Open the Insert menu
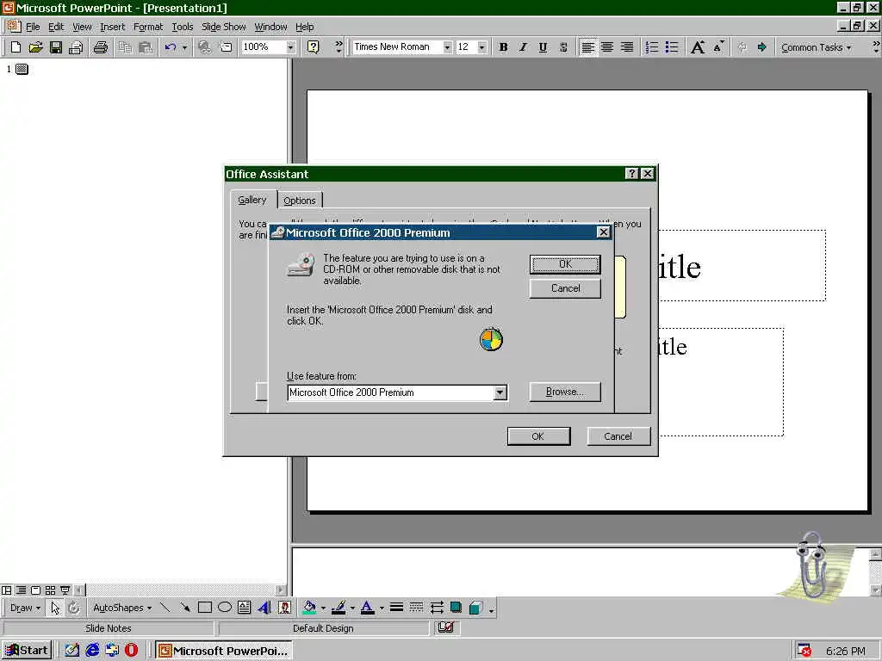The width and height of the screenshot is (882, 661). click(x=113, y=27)
